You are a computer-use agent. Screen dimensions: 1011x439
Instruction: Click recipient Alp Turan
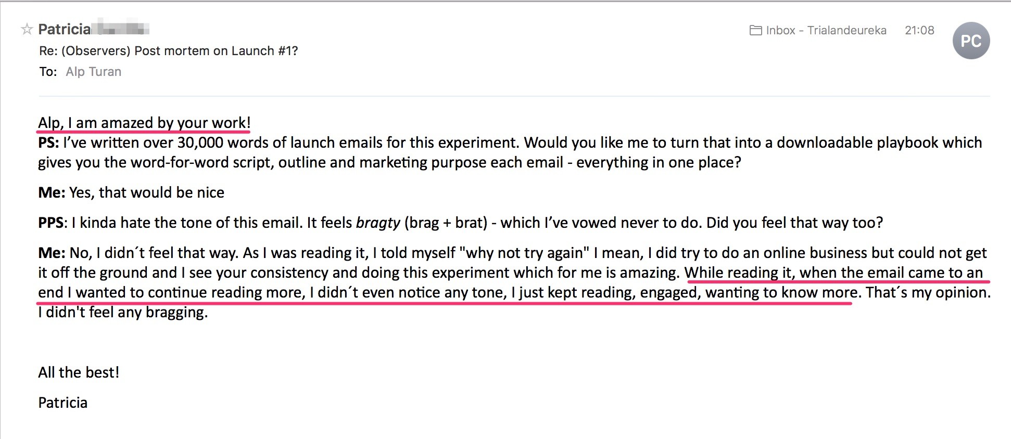coord(93,72)
